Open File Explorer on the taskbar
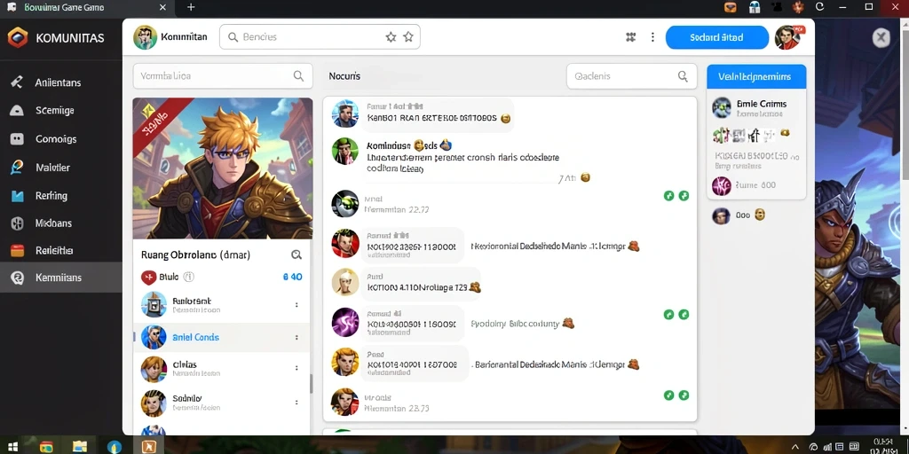The image size is (909, 454). [80, 447]
